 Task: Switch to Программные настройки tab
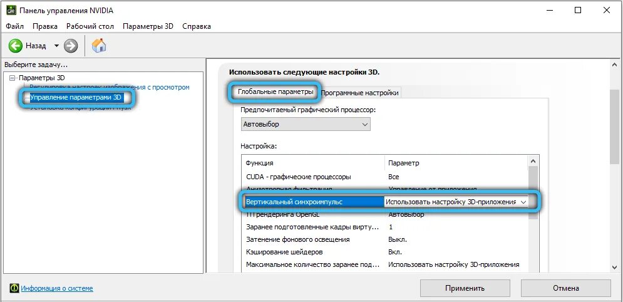(x=359, y=93)
